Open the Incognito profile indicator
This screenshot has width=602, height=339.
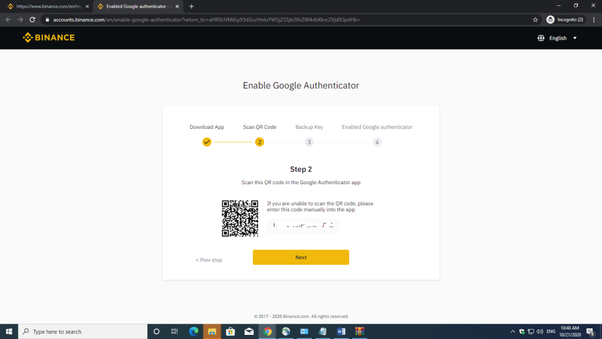(x=565, y=19)
